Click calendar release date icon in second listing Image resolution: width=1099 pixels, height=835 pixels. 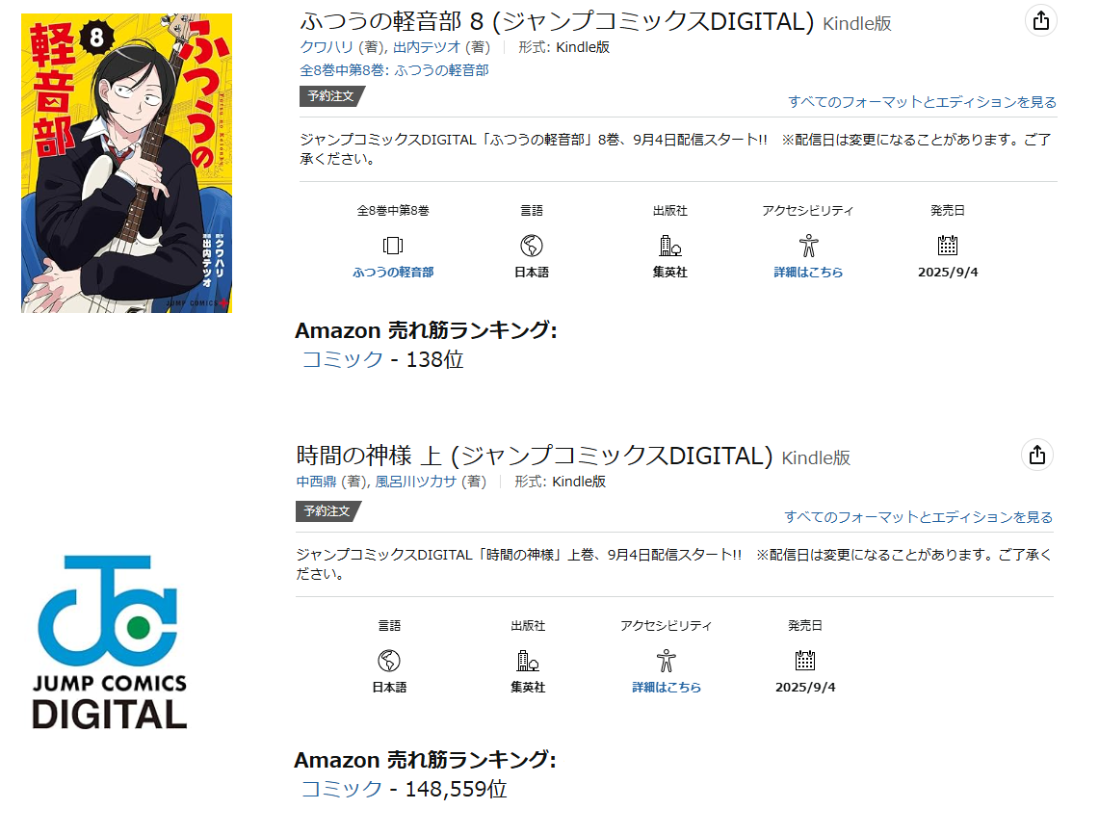coord(805,660)
